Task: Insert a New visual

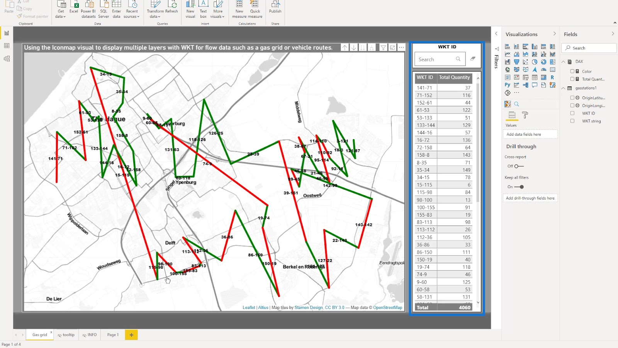Action: tap(190, 9)
